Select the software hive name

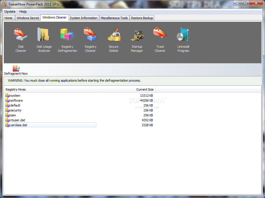(17, 100)
